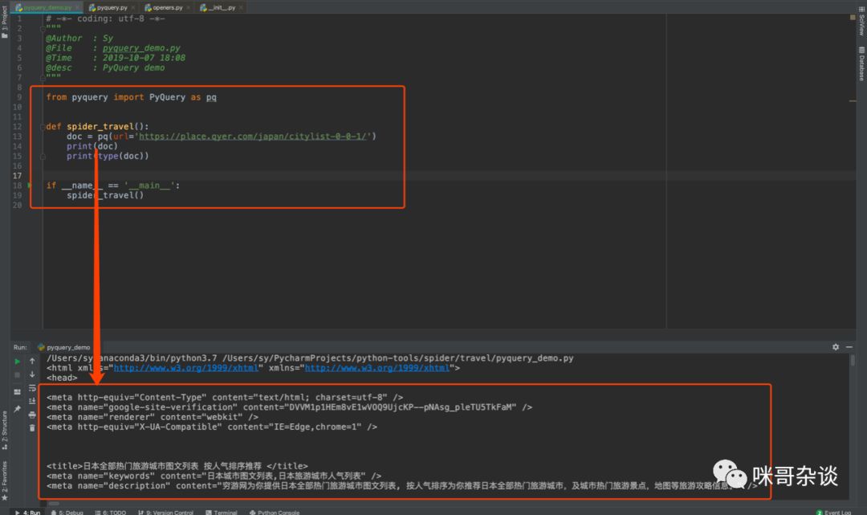Click the Down the Stack Trace arrow
This screenshot has width=867, height=515.
click(32, 374)
